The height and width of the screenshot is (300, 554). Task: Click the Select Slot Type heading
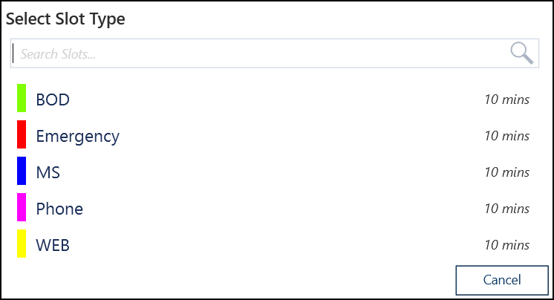pyautogui.click(x=65, y=19)
